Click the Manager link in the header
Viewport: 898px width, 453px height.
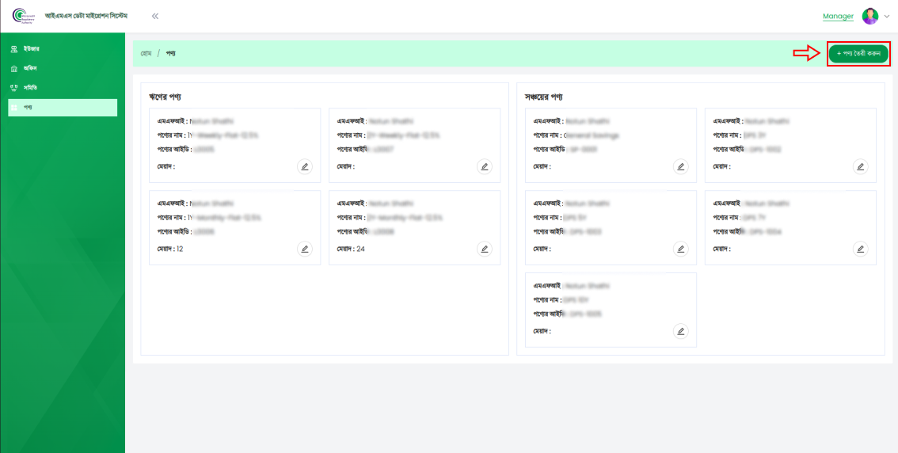[x=838, y=16]
